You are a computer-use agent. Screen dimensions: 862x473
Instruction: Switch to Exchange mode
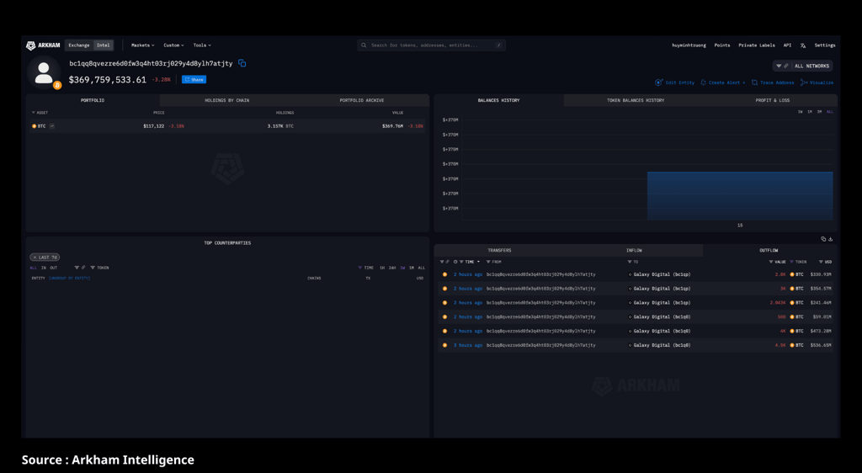click(78, 45)
